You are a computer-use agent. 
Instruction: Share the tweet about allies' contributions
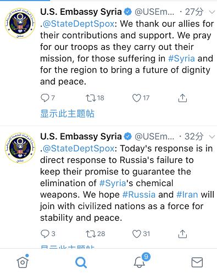pos(182,98)
